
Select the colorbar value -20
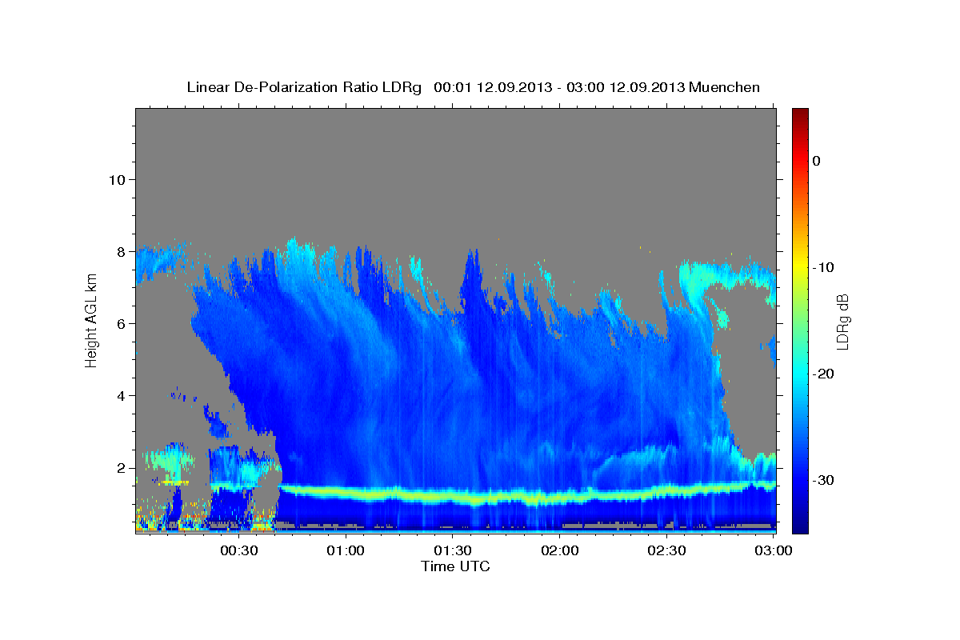coord(824,374)
